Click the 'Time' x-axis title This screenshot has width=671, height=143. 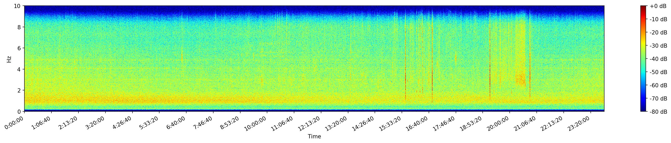[314, 137]
